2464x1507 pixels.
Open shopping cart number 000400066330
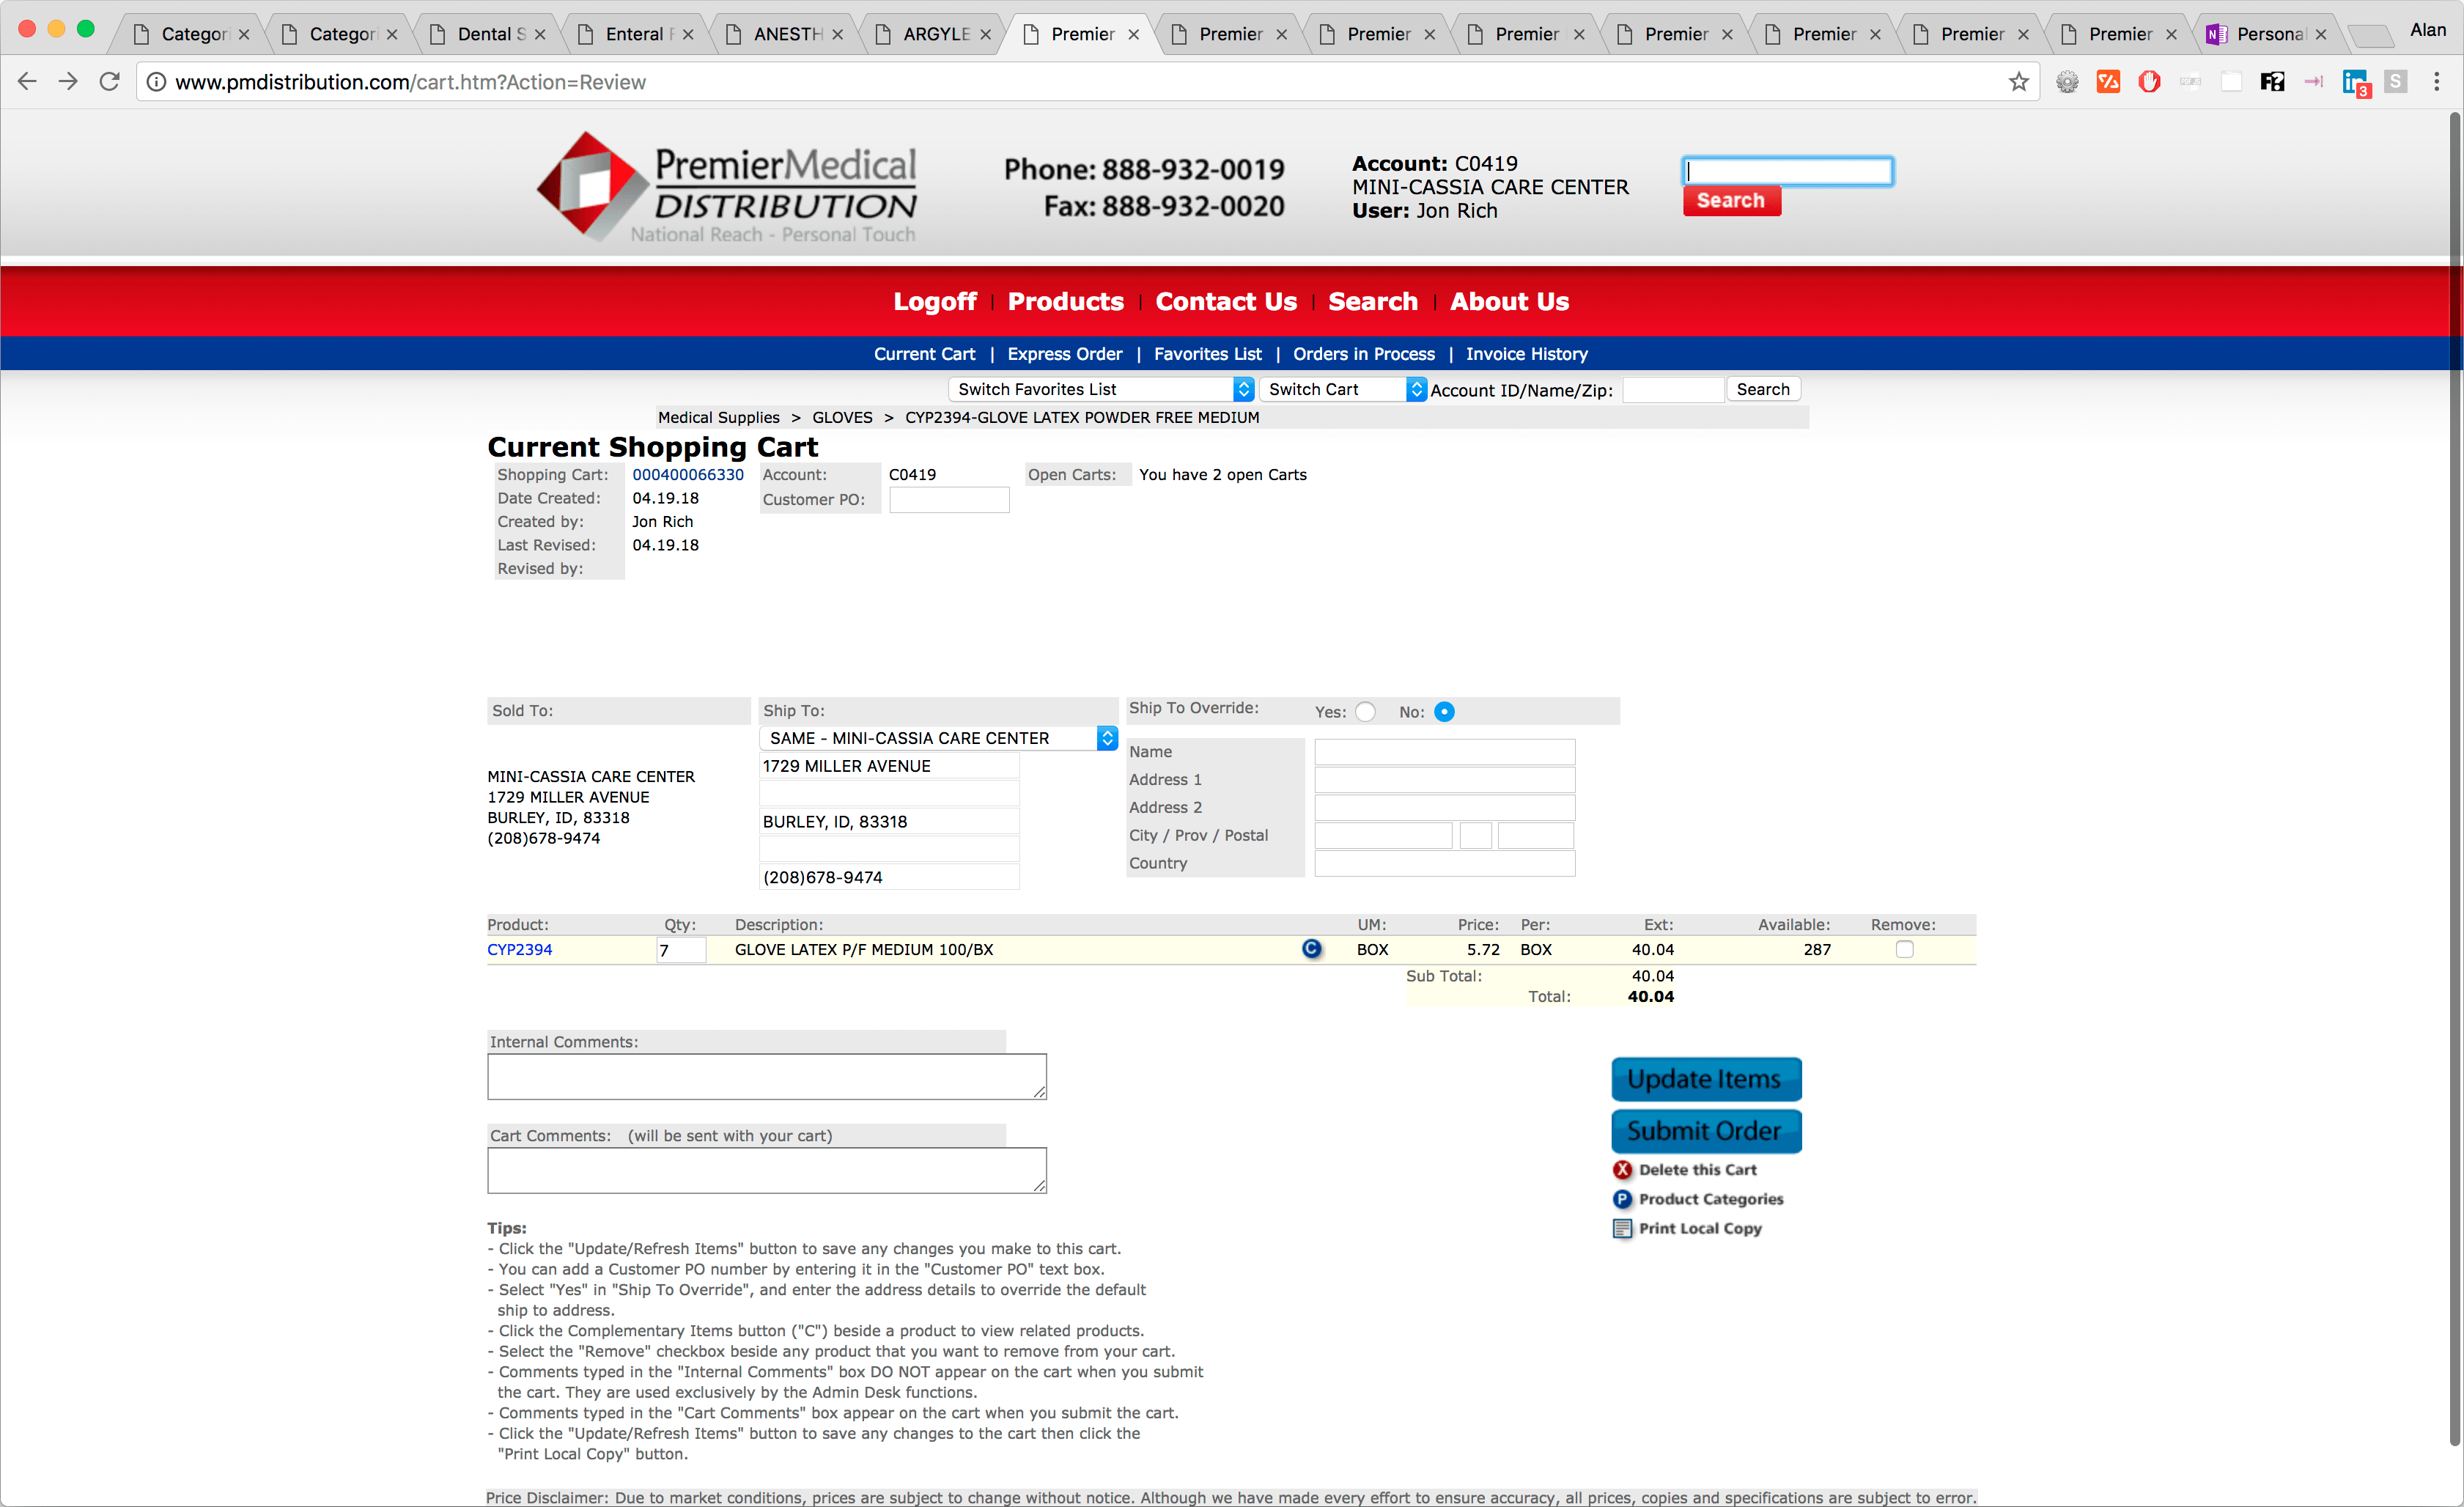(688, 474)
